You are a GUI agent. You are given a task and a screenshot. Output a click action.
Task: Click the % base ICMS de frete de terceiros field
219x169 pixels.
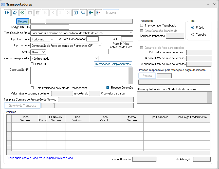point(199,58)
